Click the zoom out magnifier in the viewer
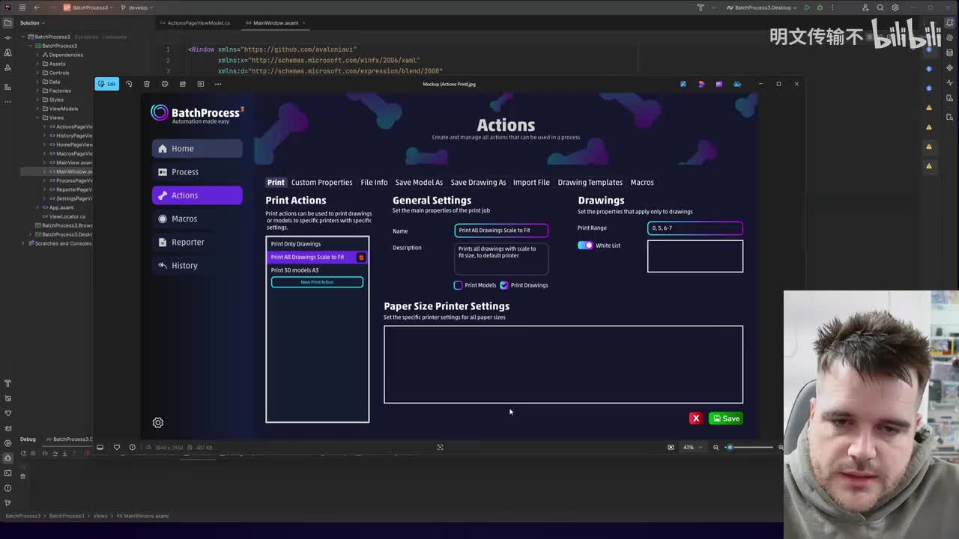 click(716, 448)
